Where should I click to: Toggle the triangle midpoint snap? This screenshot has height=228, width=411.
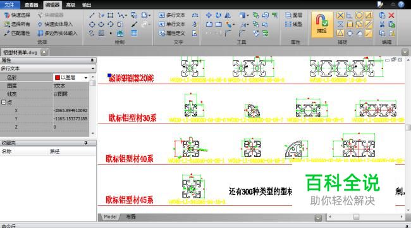point(340,34)
